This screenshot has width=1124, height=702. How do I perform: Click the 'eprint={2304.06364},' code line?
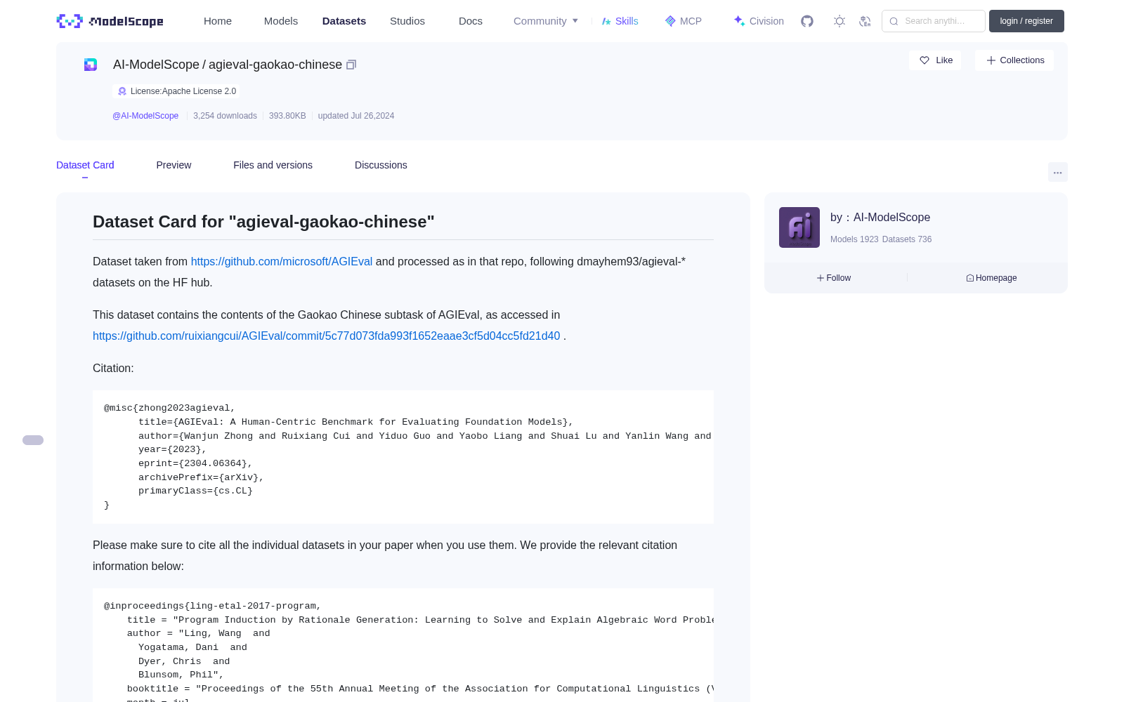click(195, 463)
